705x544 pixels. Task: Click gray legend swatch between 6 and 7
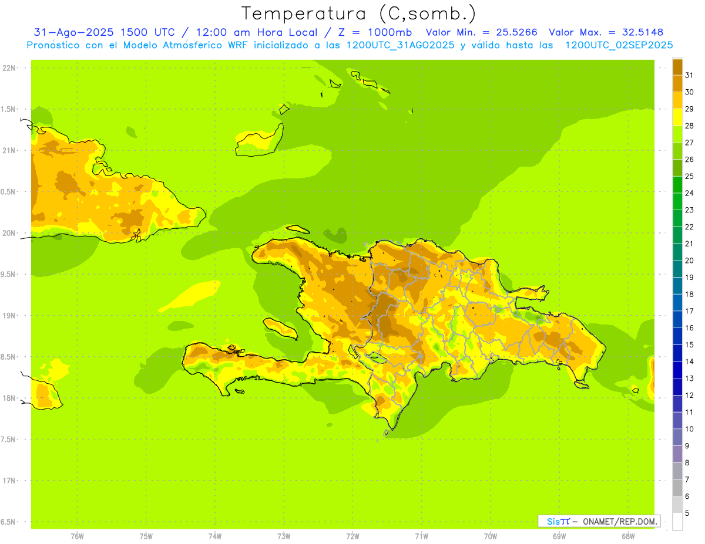click(677, 488)
